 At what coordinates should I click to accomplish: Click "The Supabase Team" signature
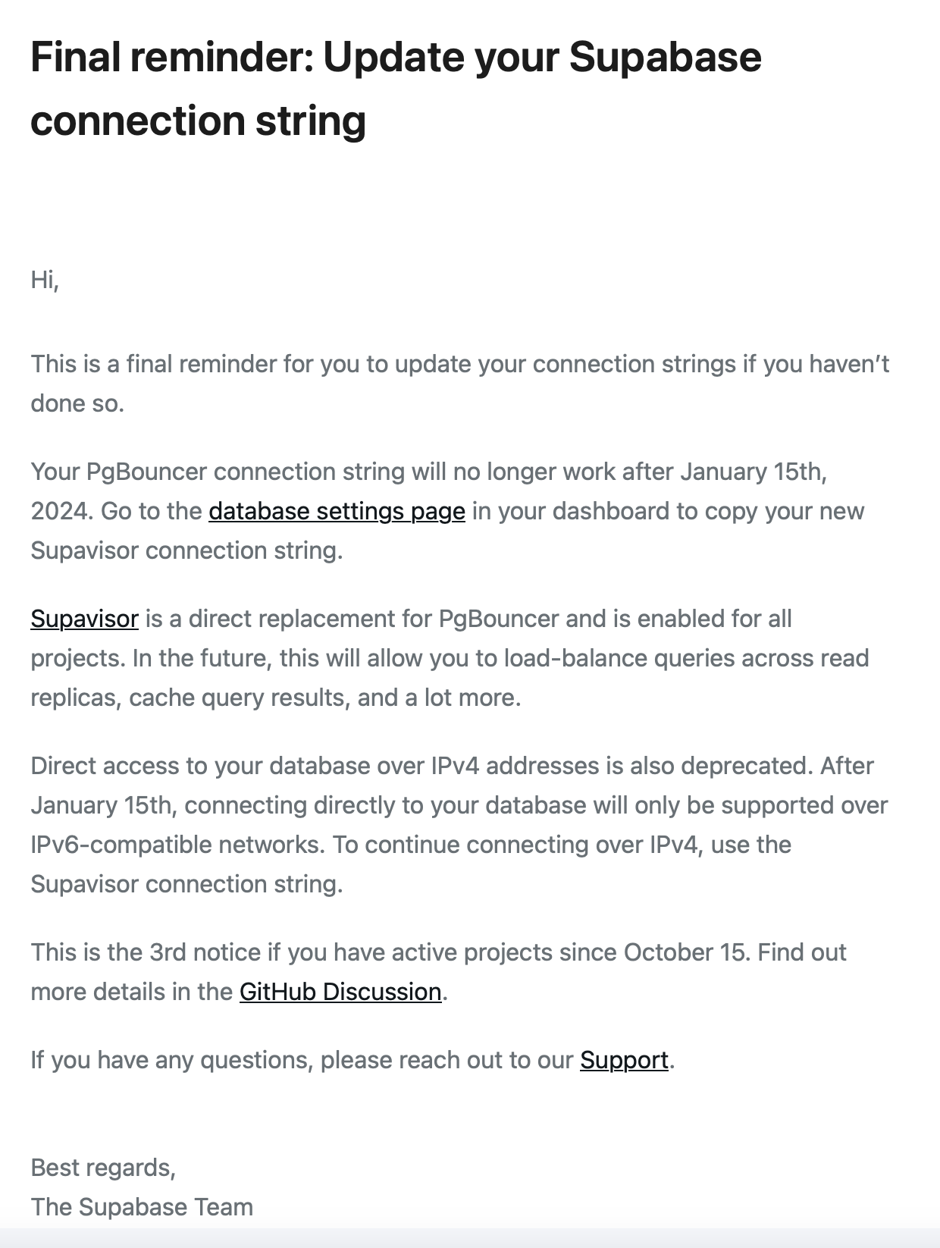point(142,1207)
